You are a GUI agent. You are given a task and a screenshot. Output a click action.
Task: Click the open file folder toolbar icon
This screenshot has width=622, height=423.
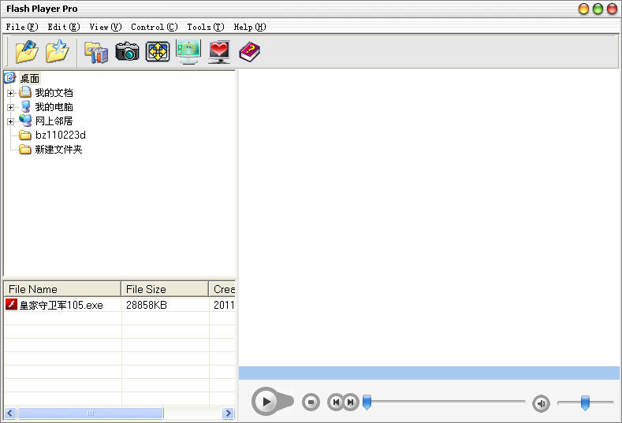click(x=27, y=51)
